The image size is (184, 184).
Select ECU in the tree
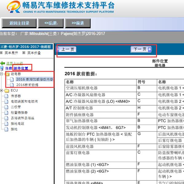14,90
